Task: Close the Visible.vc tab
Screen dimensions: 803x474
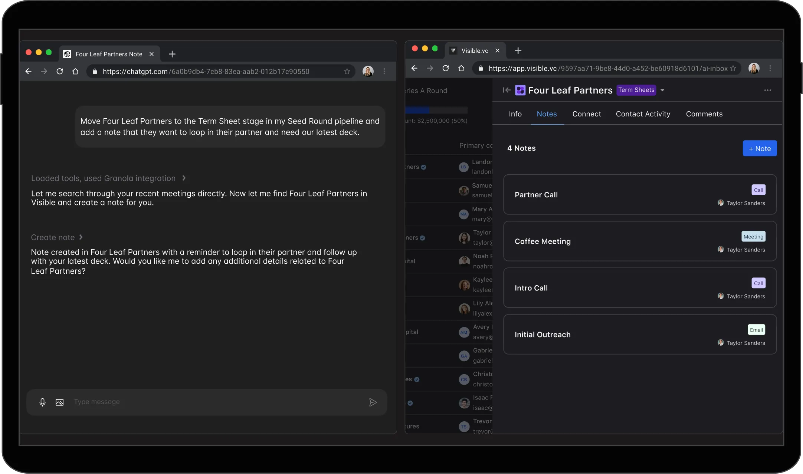Action: coord(497,51)
